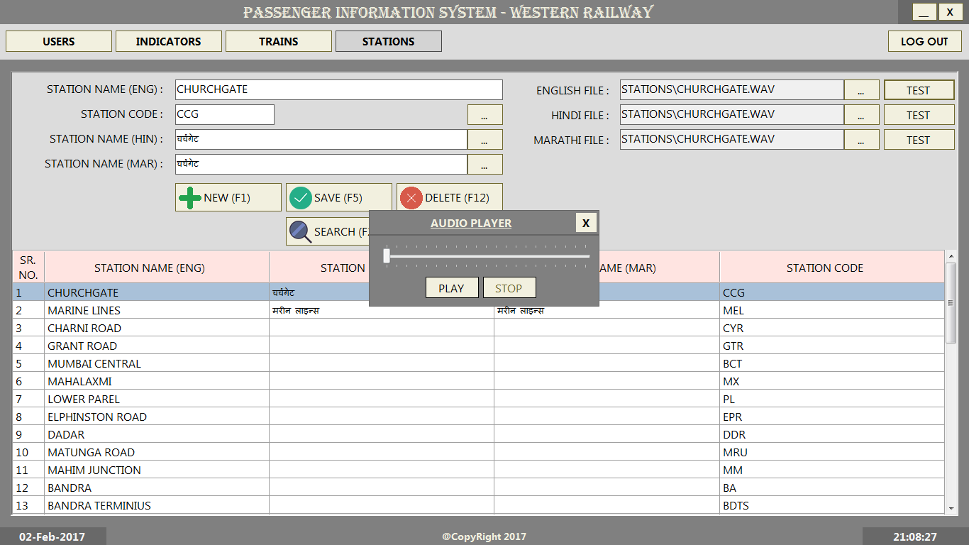Open browse button for Station Name (HIN)

[x=484, y=140]
